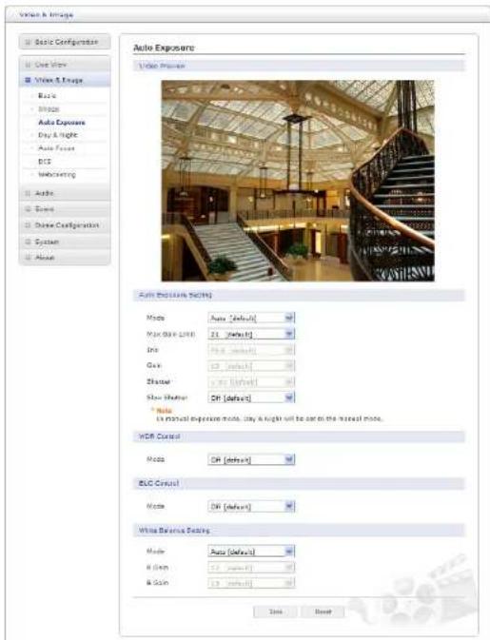Open the Auto Focus submenu item

click(56, 148)
